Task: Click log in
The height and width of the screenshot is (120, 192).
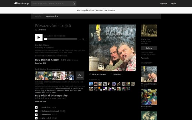Action: coord(173,4)
